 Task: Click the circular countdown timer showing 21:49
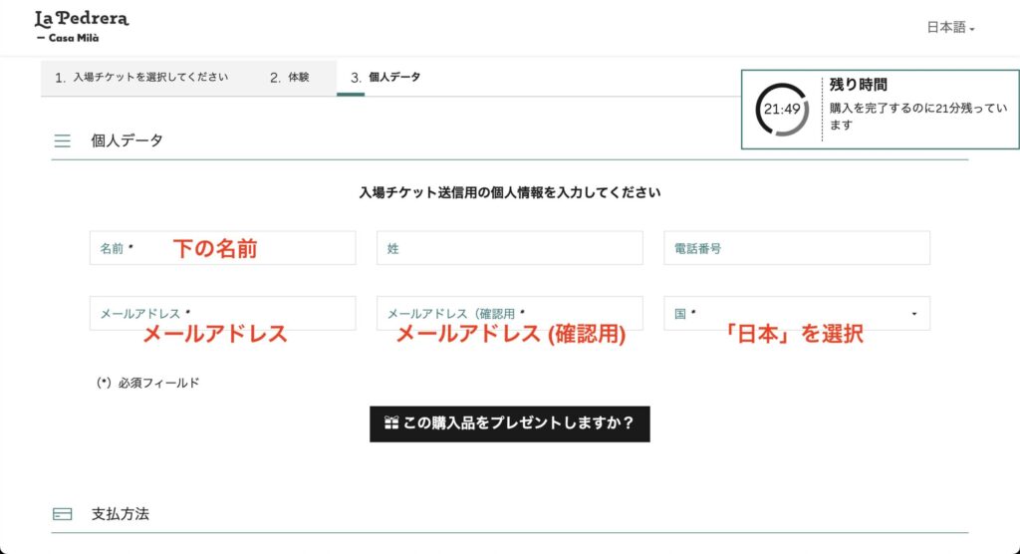[782, 109]
